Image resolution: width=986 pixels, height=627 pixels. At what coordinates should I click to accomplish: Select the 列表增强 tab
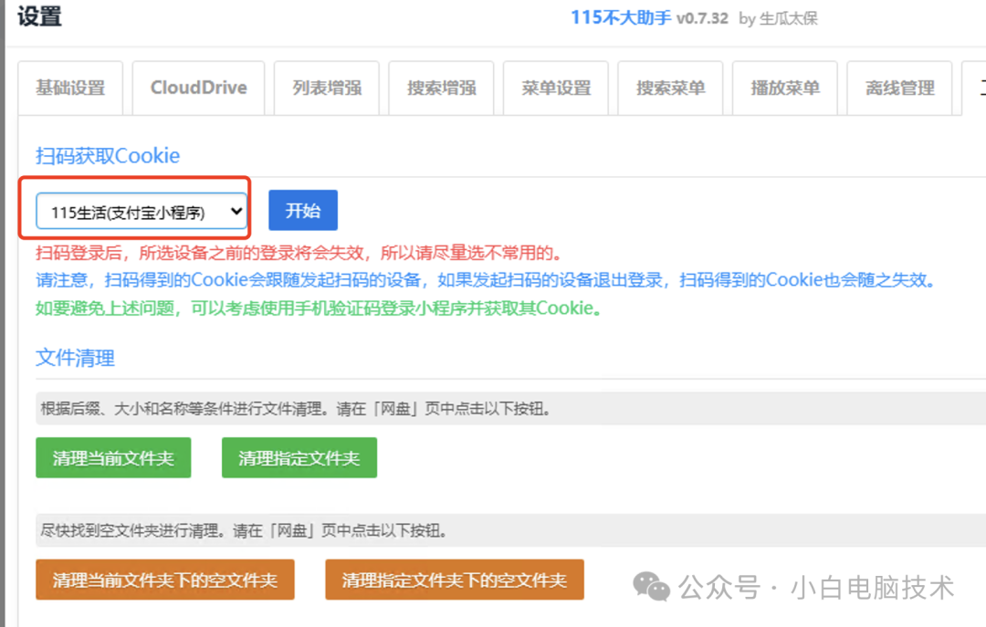point(326,88)
